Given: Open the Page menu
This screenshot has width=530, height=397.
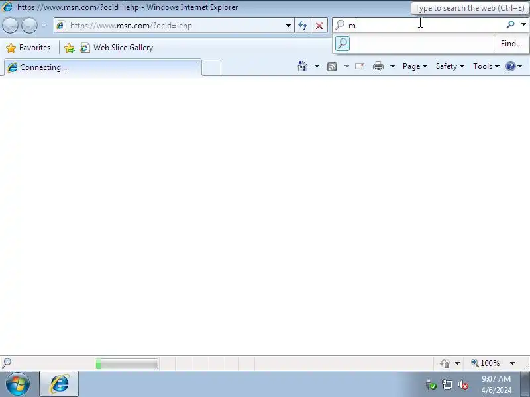Looking at the screenshot, I should [x=415, y=66].
